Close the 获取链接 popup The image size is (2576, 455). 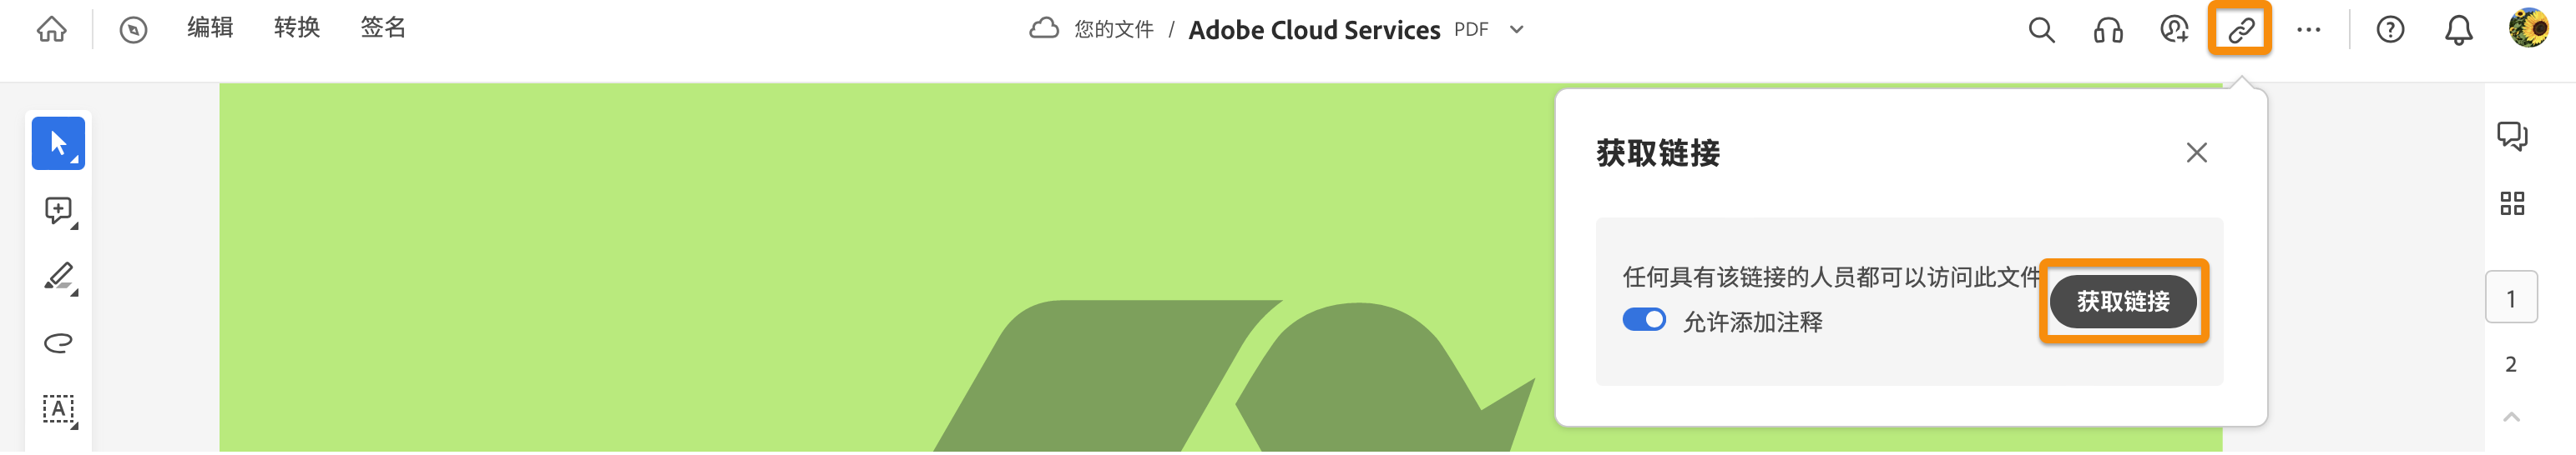[2196, 152]
